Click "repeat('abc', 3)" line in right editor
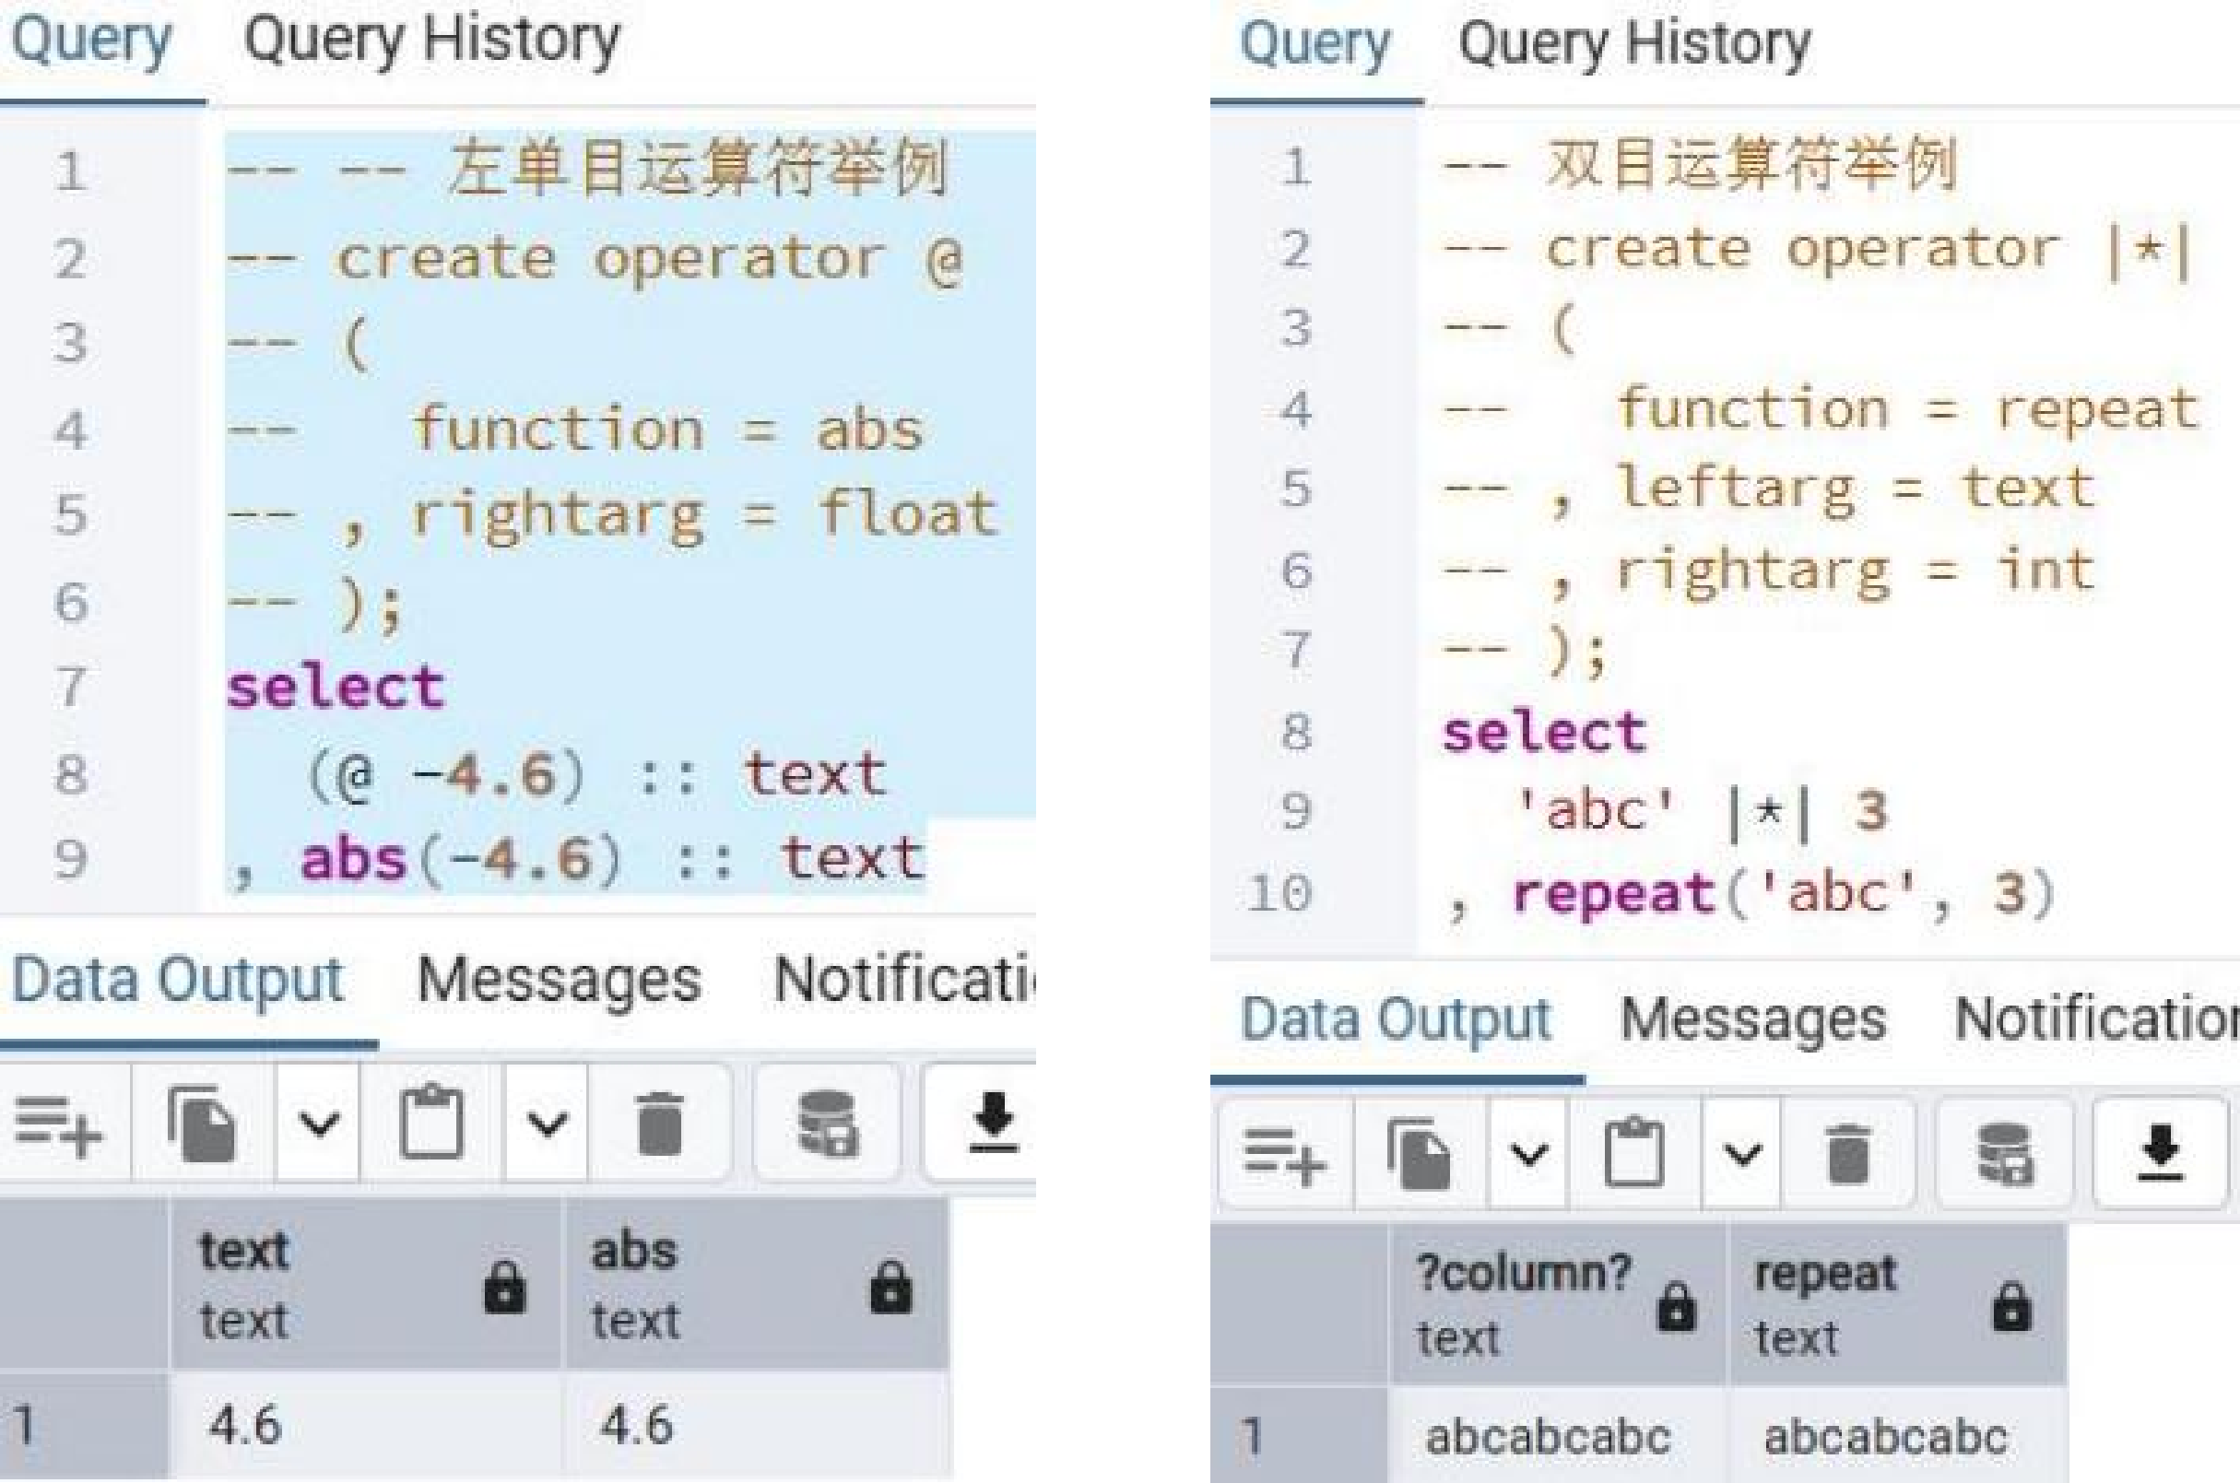 [x=1784, y=894]
